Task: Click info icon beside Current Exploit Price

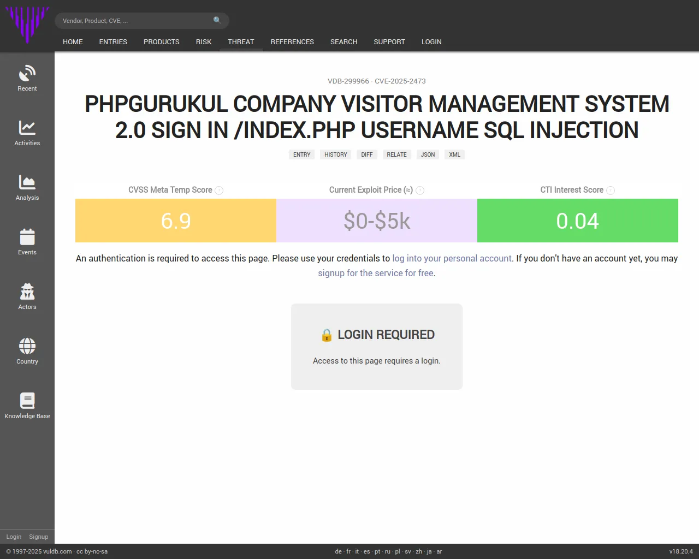Action: pos(420,191)
